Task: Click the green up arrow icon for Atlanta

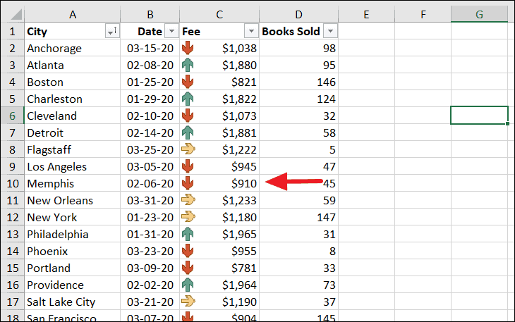Action: pyautogui.click(x=188, y=66)
